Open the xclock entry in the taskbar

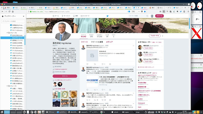pyautogui.click(x=115, y=112)
